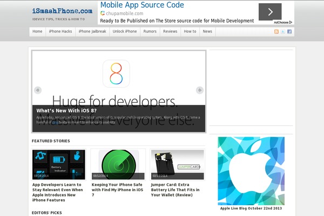Open What's New With iOS 8? headline
The height and width of the screenshot is (216, 324).
point(66,111)
